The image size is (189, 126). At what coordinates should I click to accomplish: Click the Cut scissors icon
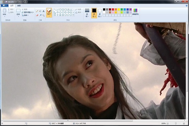tap(9, 10)
